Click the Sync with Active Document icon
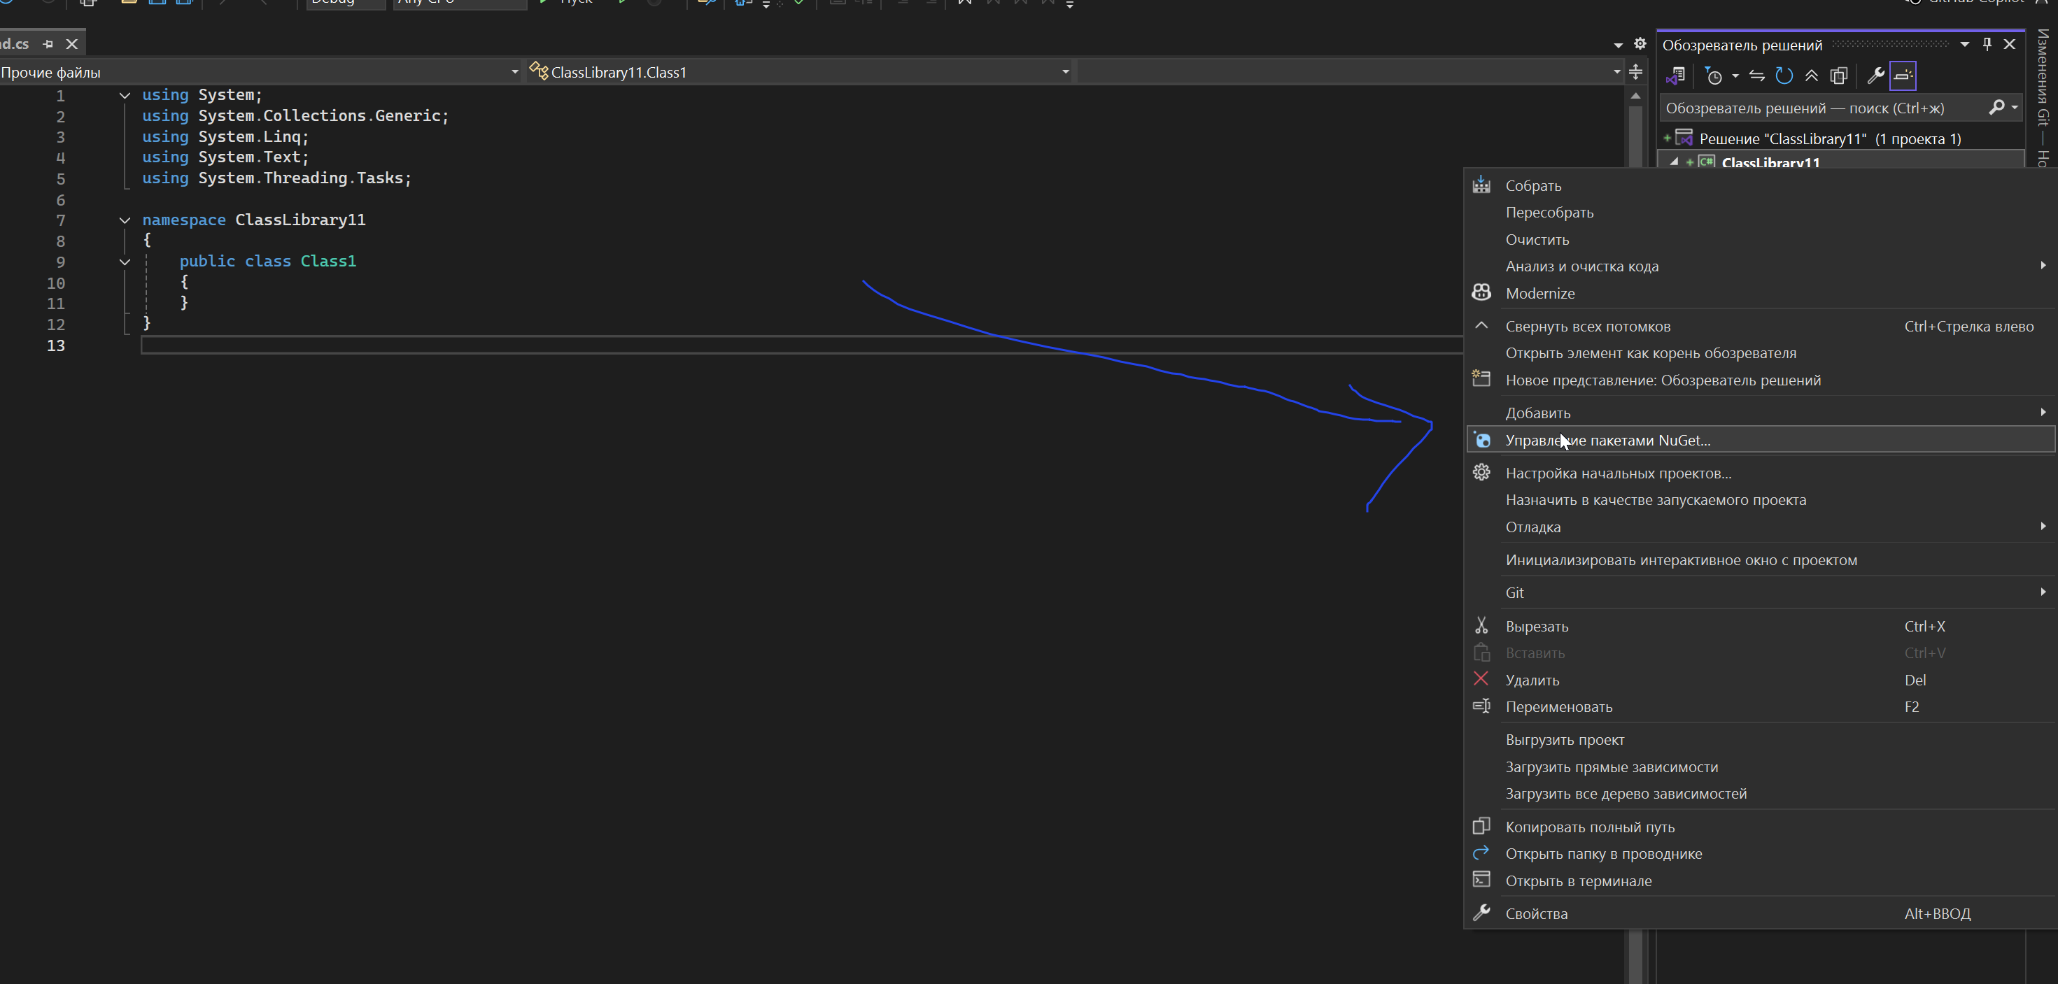2058x984 pixels. pos(1756,76)
